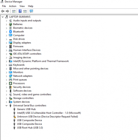Expand Display adapters category
This screenshot has height=140, width=138.
6,43
